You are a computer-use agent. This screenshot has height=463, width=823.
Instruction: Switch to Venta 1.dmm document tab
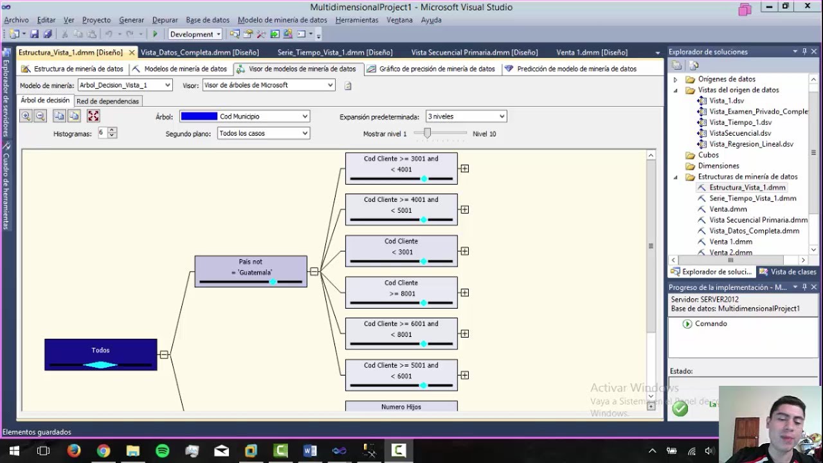coord(592,53)
